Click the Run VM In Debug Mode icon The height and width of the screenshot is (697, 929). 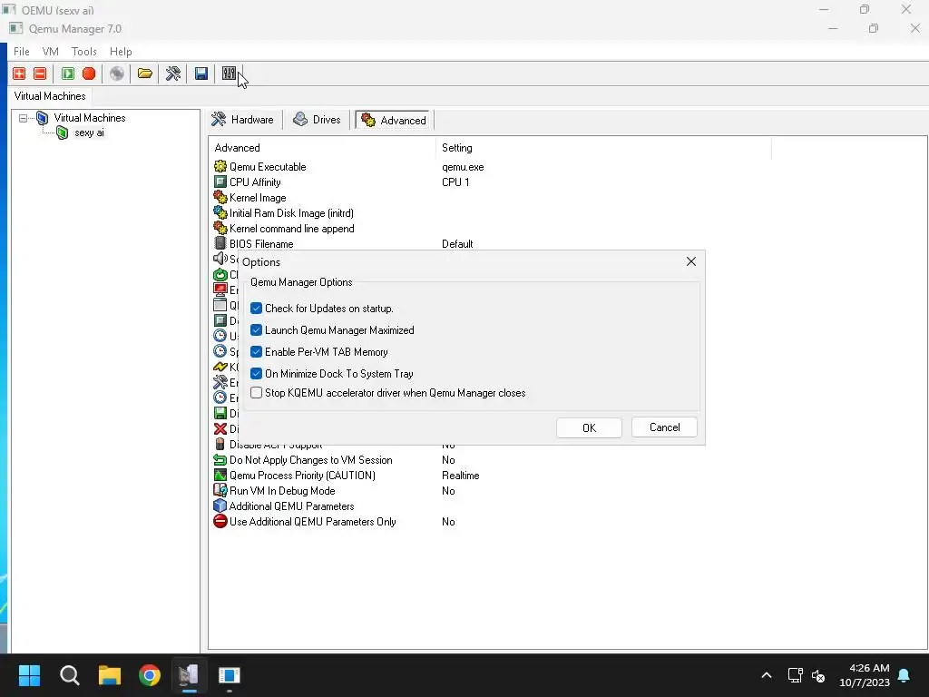point(220,491)
